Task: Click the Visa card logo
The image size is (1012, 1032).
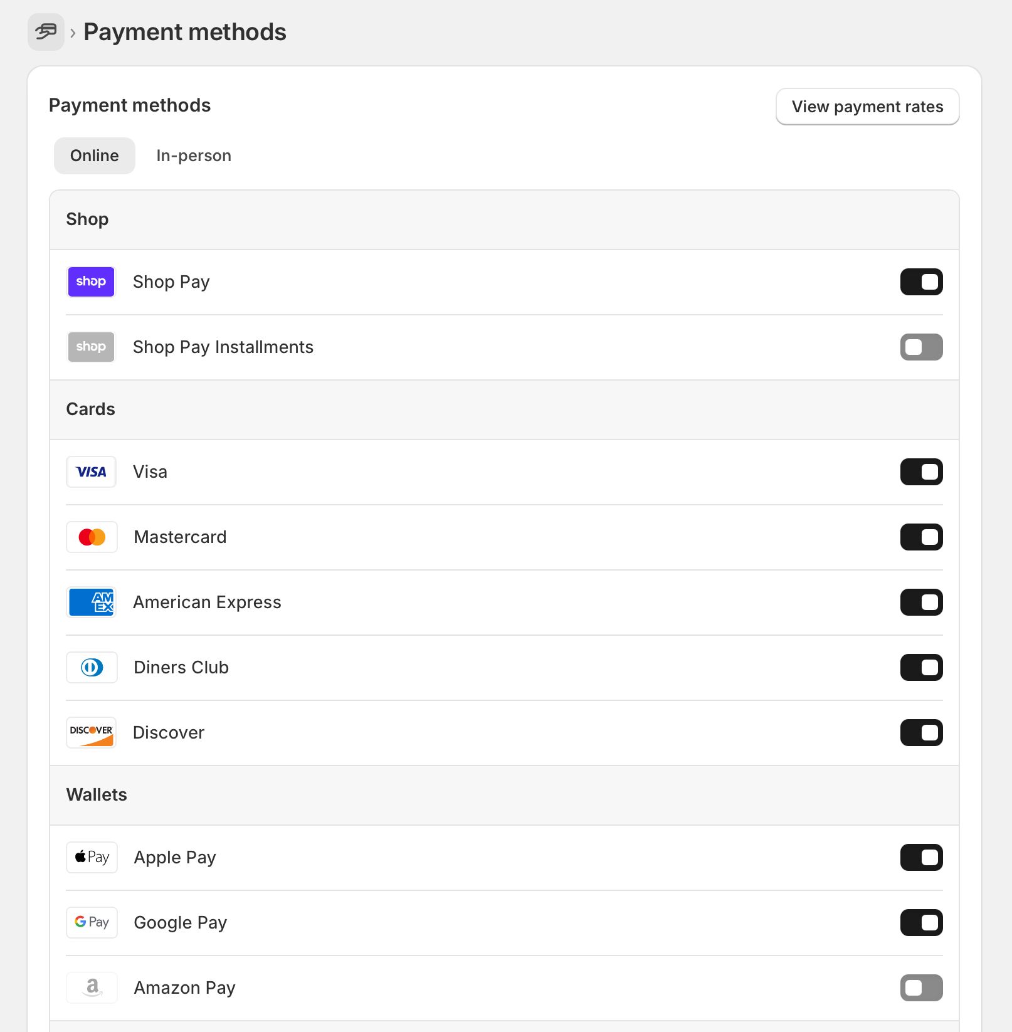Action: pos(91,472)
